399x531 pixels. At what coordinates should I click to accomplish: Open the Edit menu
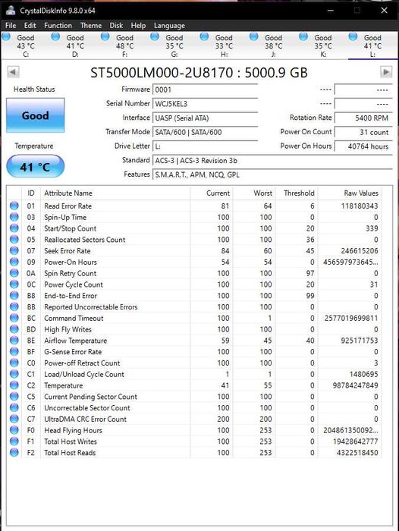pyautogui.click(x=30, y=25)
